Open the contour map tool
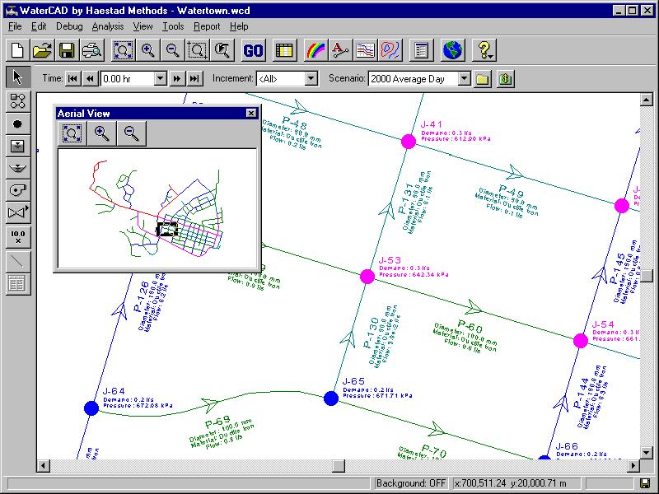 pos(390,50)
